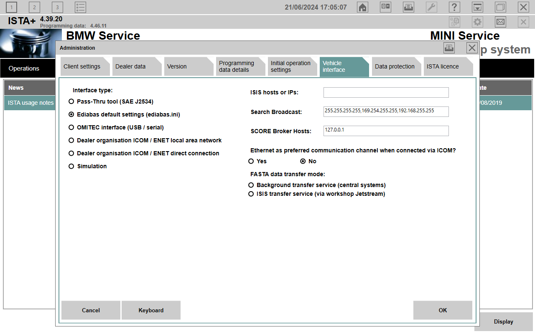Viewport: 535px width, 334px height.
Task: Click the Display button in the main window
Action: [503, 322]
